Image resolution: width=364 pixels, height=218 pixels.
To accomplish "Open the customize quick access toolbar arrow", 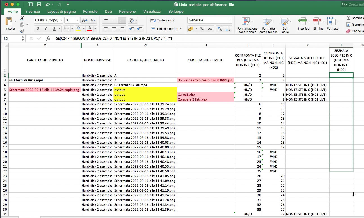I will [x=68, y=4].
